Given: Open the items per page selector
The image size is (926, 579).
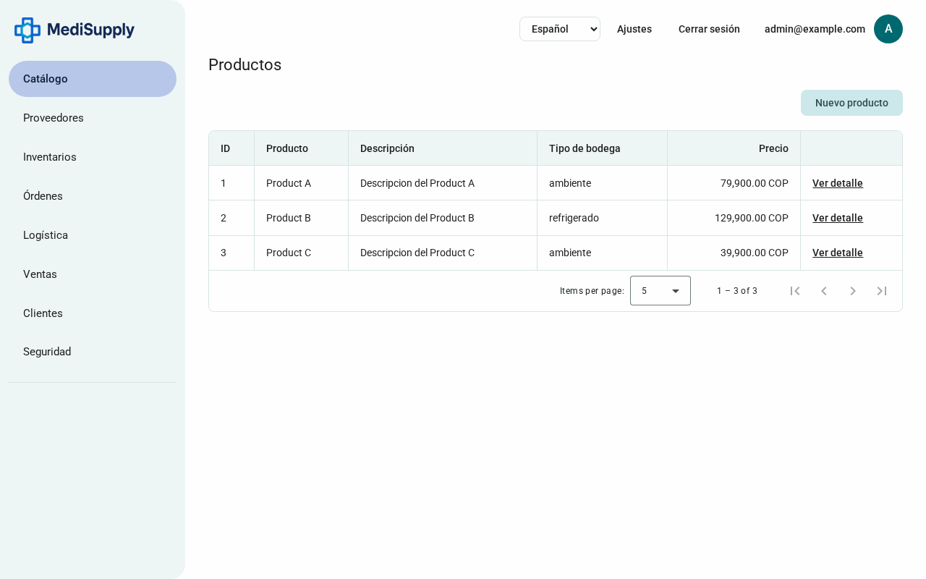Looking at the screenshot, I should click(x=660, y=291).
